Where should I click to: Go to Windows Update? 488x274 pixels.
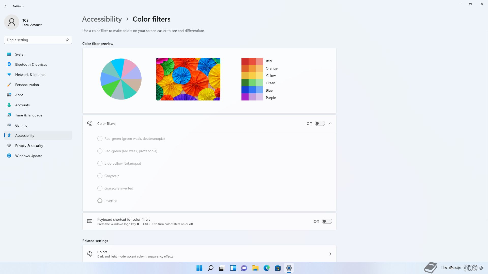[38, 156]
